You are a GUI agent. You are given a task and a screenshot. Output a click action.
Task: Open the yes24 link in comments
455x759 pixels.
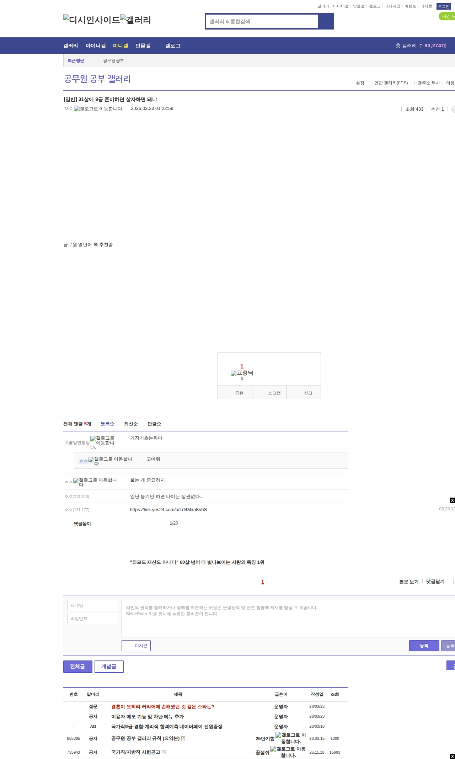coord(168,510)
